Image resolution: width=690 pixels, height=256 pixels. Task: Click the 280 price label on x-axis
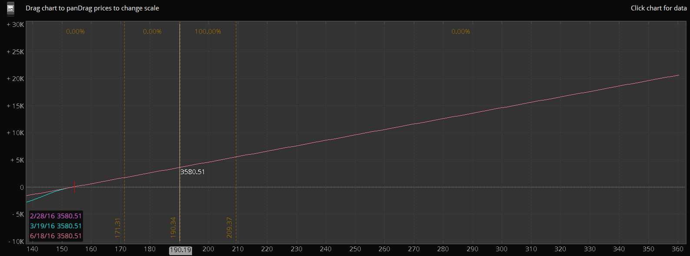click(x=443, y=249)
